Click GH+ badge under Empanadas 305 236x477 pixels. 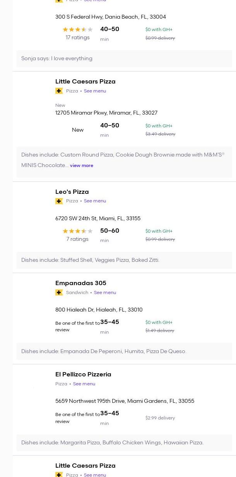pyautogui.click(x=59, y=292)
